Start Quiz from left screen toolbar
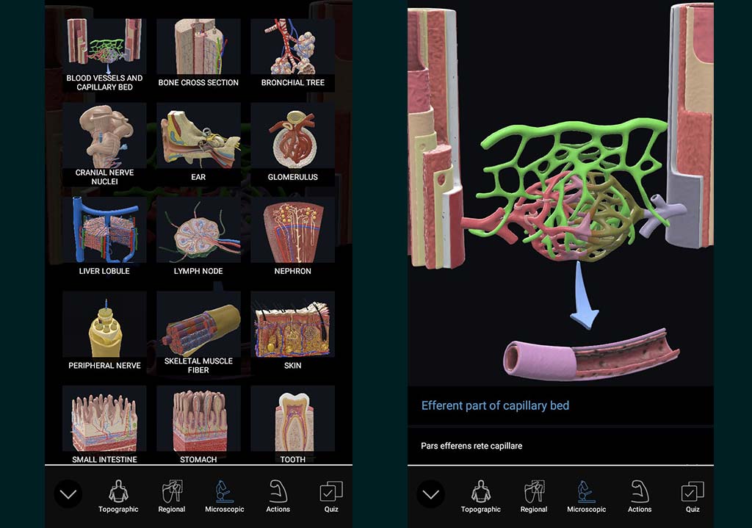 point(330,496)
